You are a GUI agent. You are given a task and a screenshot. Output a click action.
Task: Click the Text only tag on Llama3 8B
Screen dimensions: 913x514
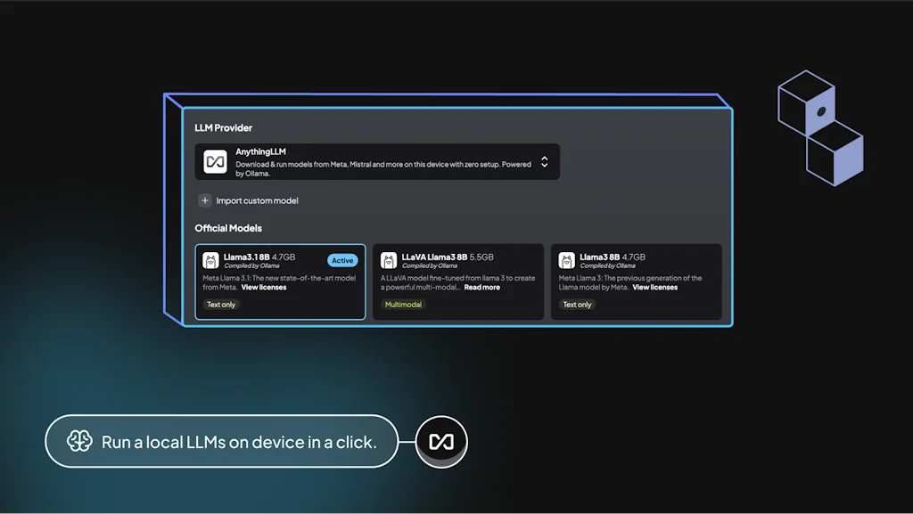coord(577,304)
